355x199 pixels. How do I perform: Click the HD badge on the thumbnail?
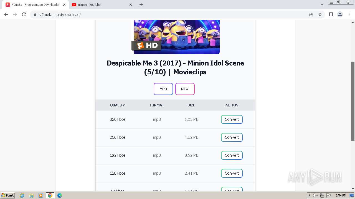point(146,45)
